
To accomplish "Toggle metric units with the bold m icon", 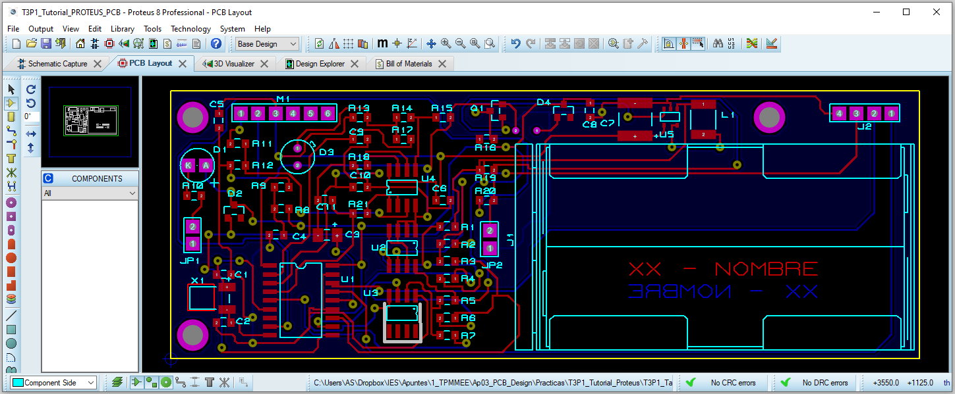I will point(382,44).
